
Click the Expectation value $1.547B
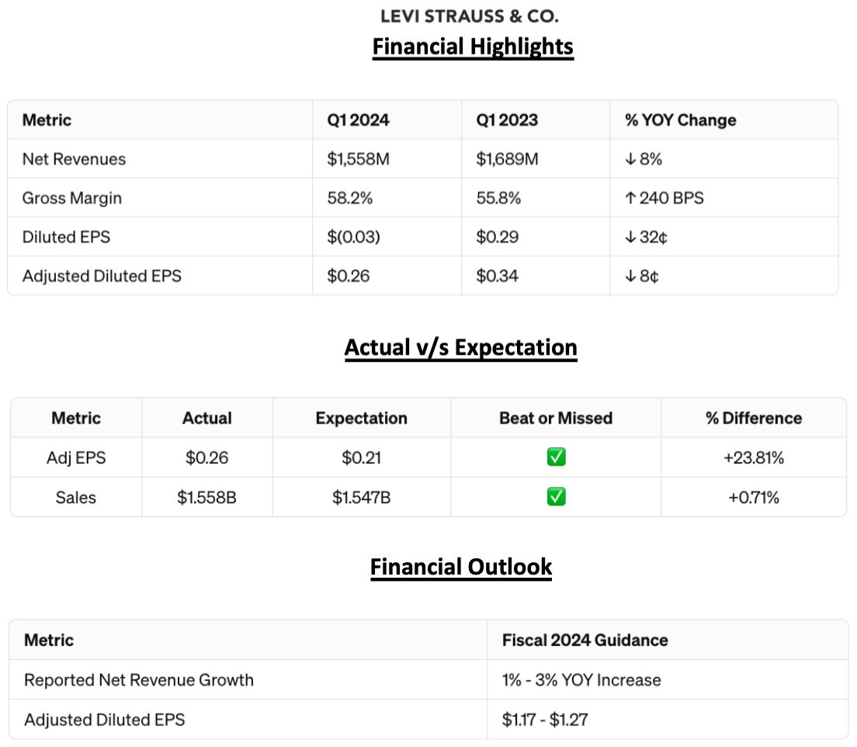[x=361, y=497]
